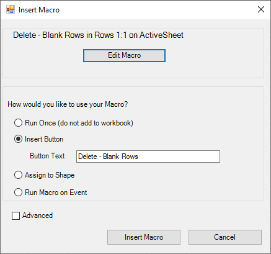Click the 'How would you like to use your Macro?' text

68,104
